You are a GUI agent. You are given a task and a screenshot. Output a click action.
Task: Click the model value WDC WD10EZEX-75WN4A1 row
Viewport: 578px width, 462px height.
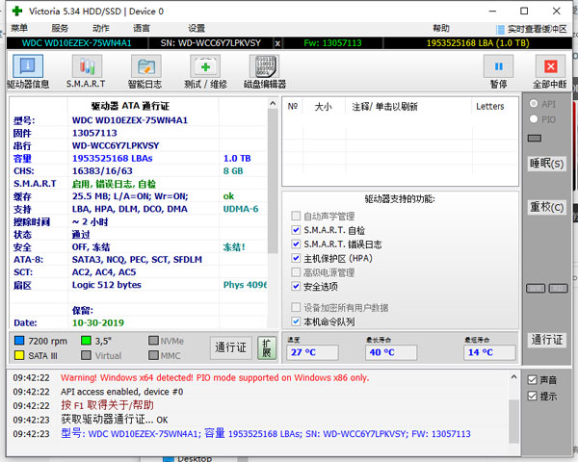(130, 120)
